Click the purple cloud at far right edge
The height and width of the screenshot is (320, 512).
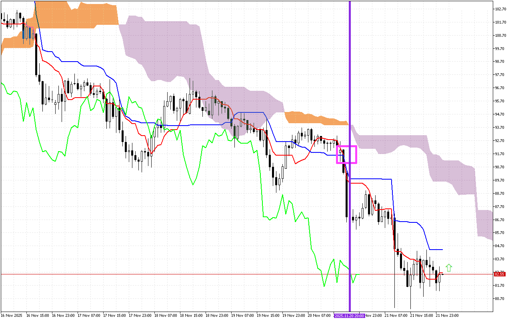coord(485,224)
